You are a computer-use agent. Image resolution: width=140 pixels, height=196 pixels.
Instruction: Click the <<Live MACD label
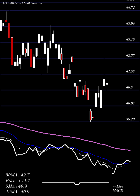[x=118, y=188]
